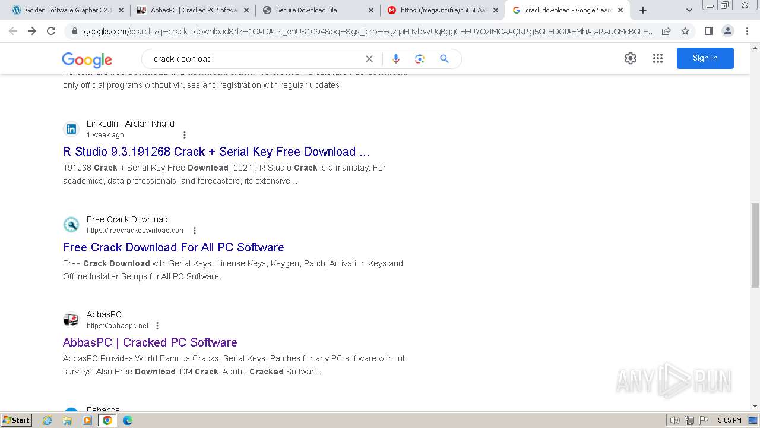The height and width of the screenshot is (428, 760).
Task: Click the LinkedIn Arslan Khalid source name
Action: (x=131, y=124)
